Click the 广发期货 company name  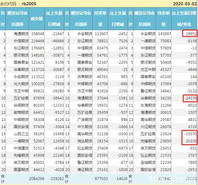click(x=85, y=119)
